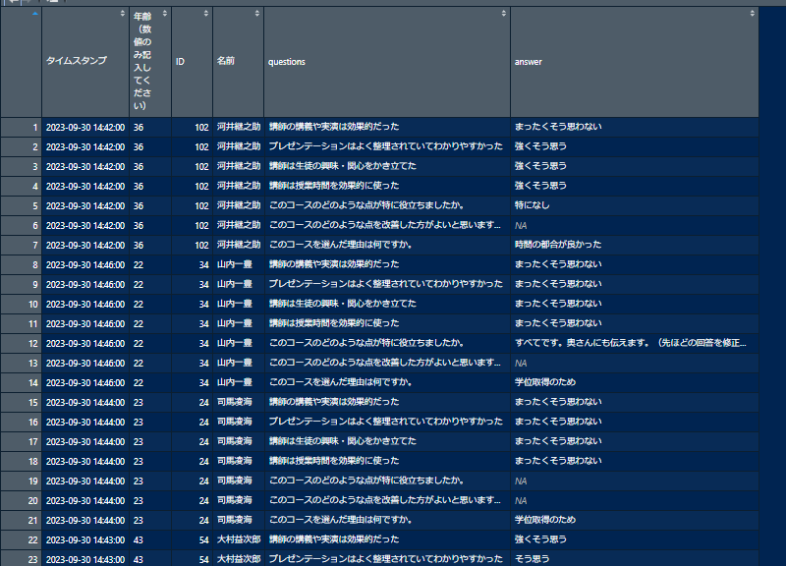This screenshot has width=786, height=566.
Task: Select row 16 question プレゼンテーションはよく整理されていて
Action: [x=385, y=422]
